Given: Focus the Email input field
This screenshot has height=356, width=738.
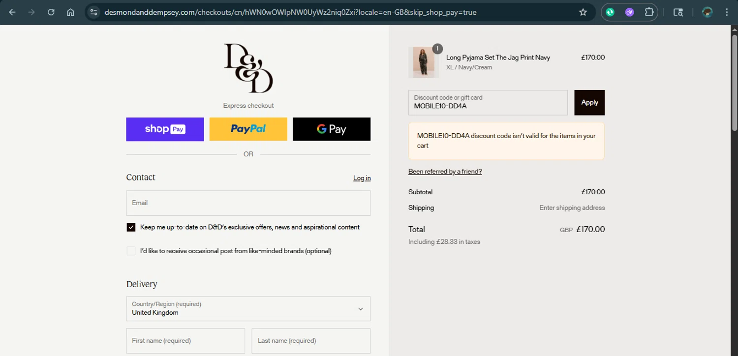Looking at the screenshot, I should pos(248,203).
